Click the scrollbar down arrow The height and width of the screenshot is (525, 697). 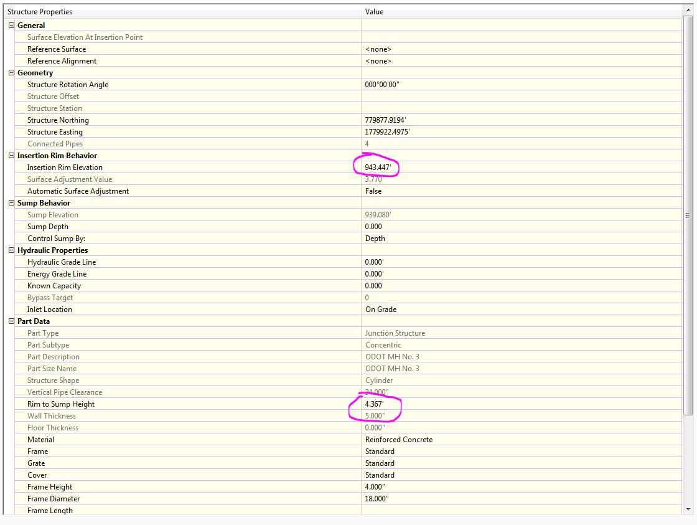[x=688, y=509]
